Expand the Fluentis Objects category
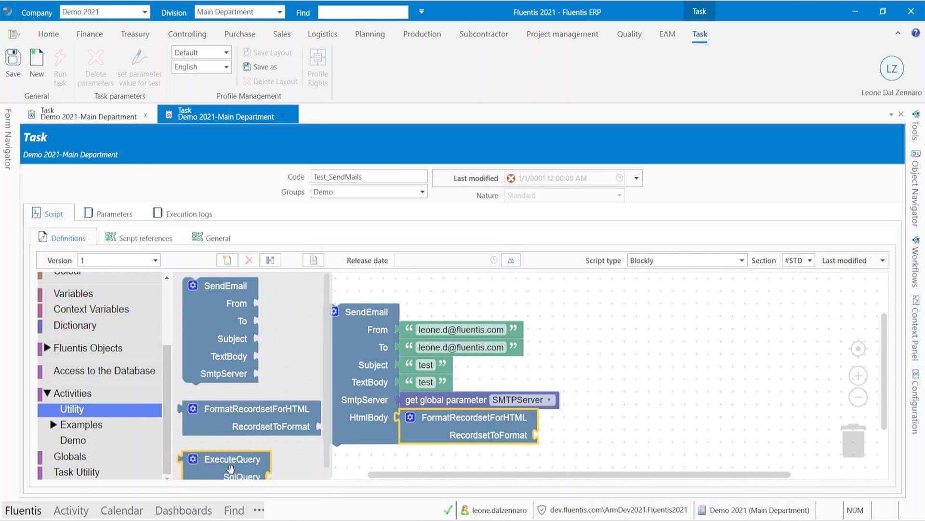The image size is (925, 521). pos(47,347)
